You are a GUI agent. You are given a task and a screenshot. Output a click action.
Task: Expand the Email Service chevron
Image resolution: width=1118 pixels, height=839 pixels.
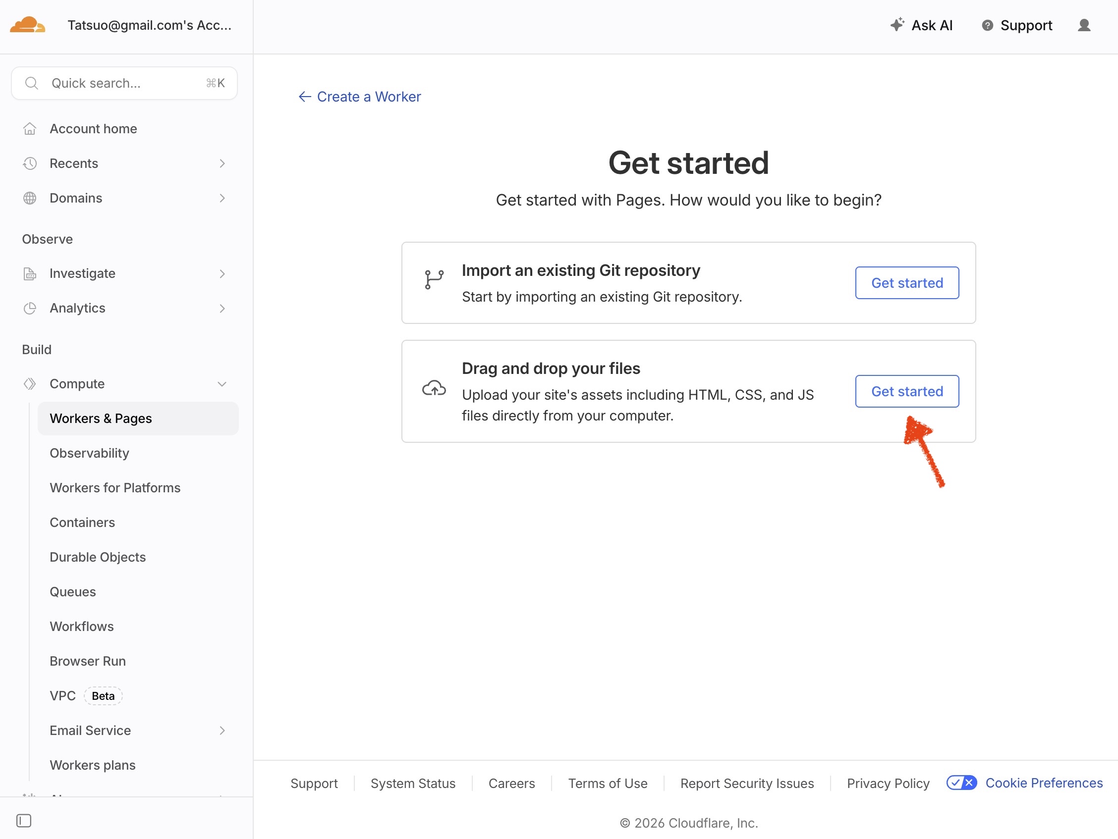[x=223, y=731]
